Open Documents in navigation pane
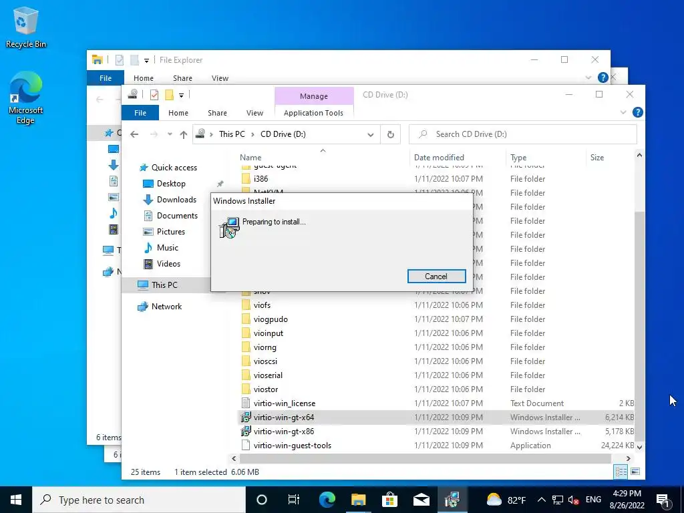684x513 pixels. (x=176, y=216)
